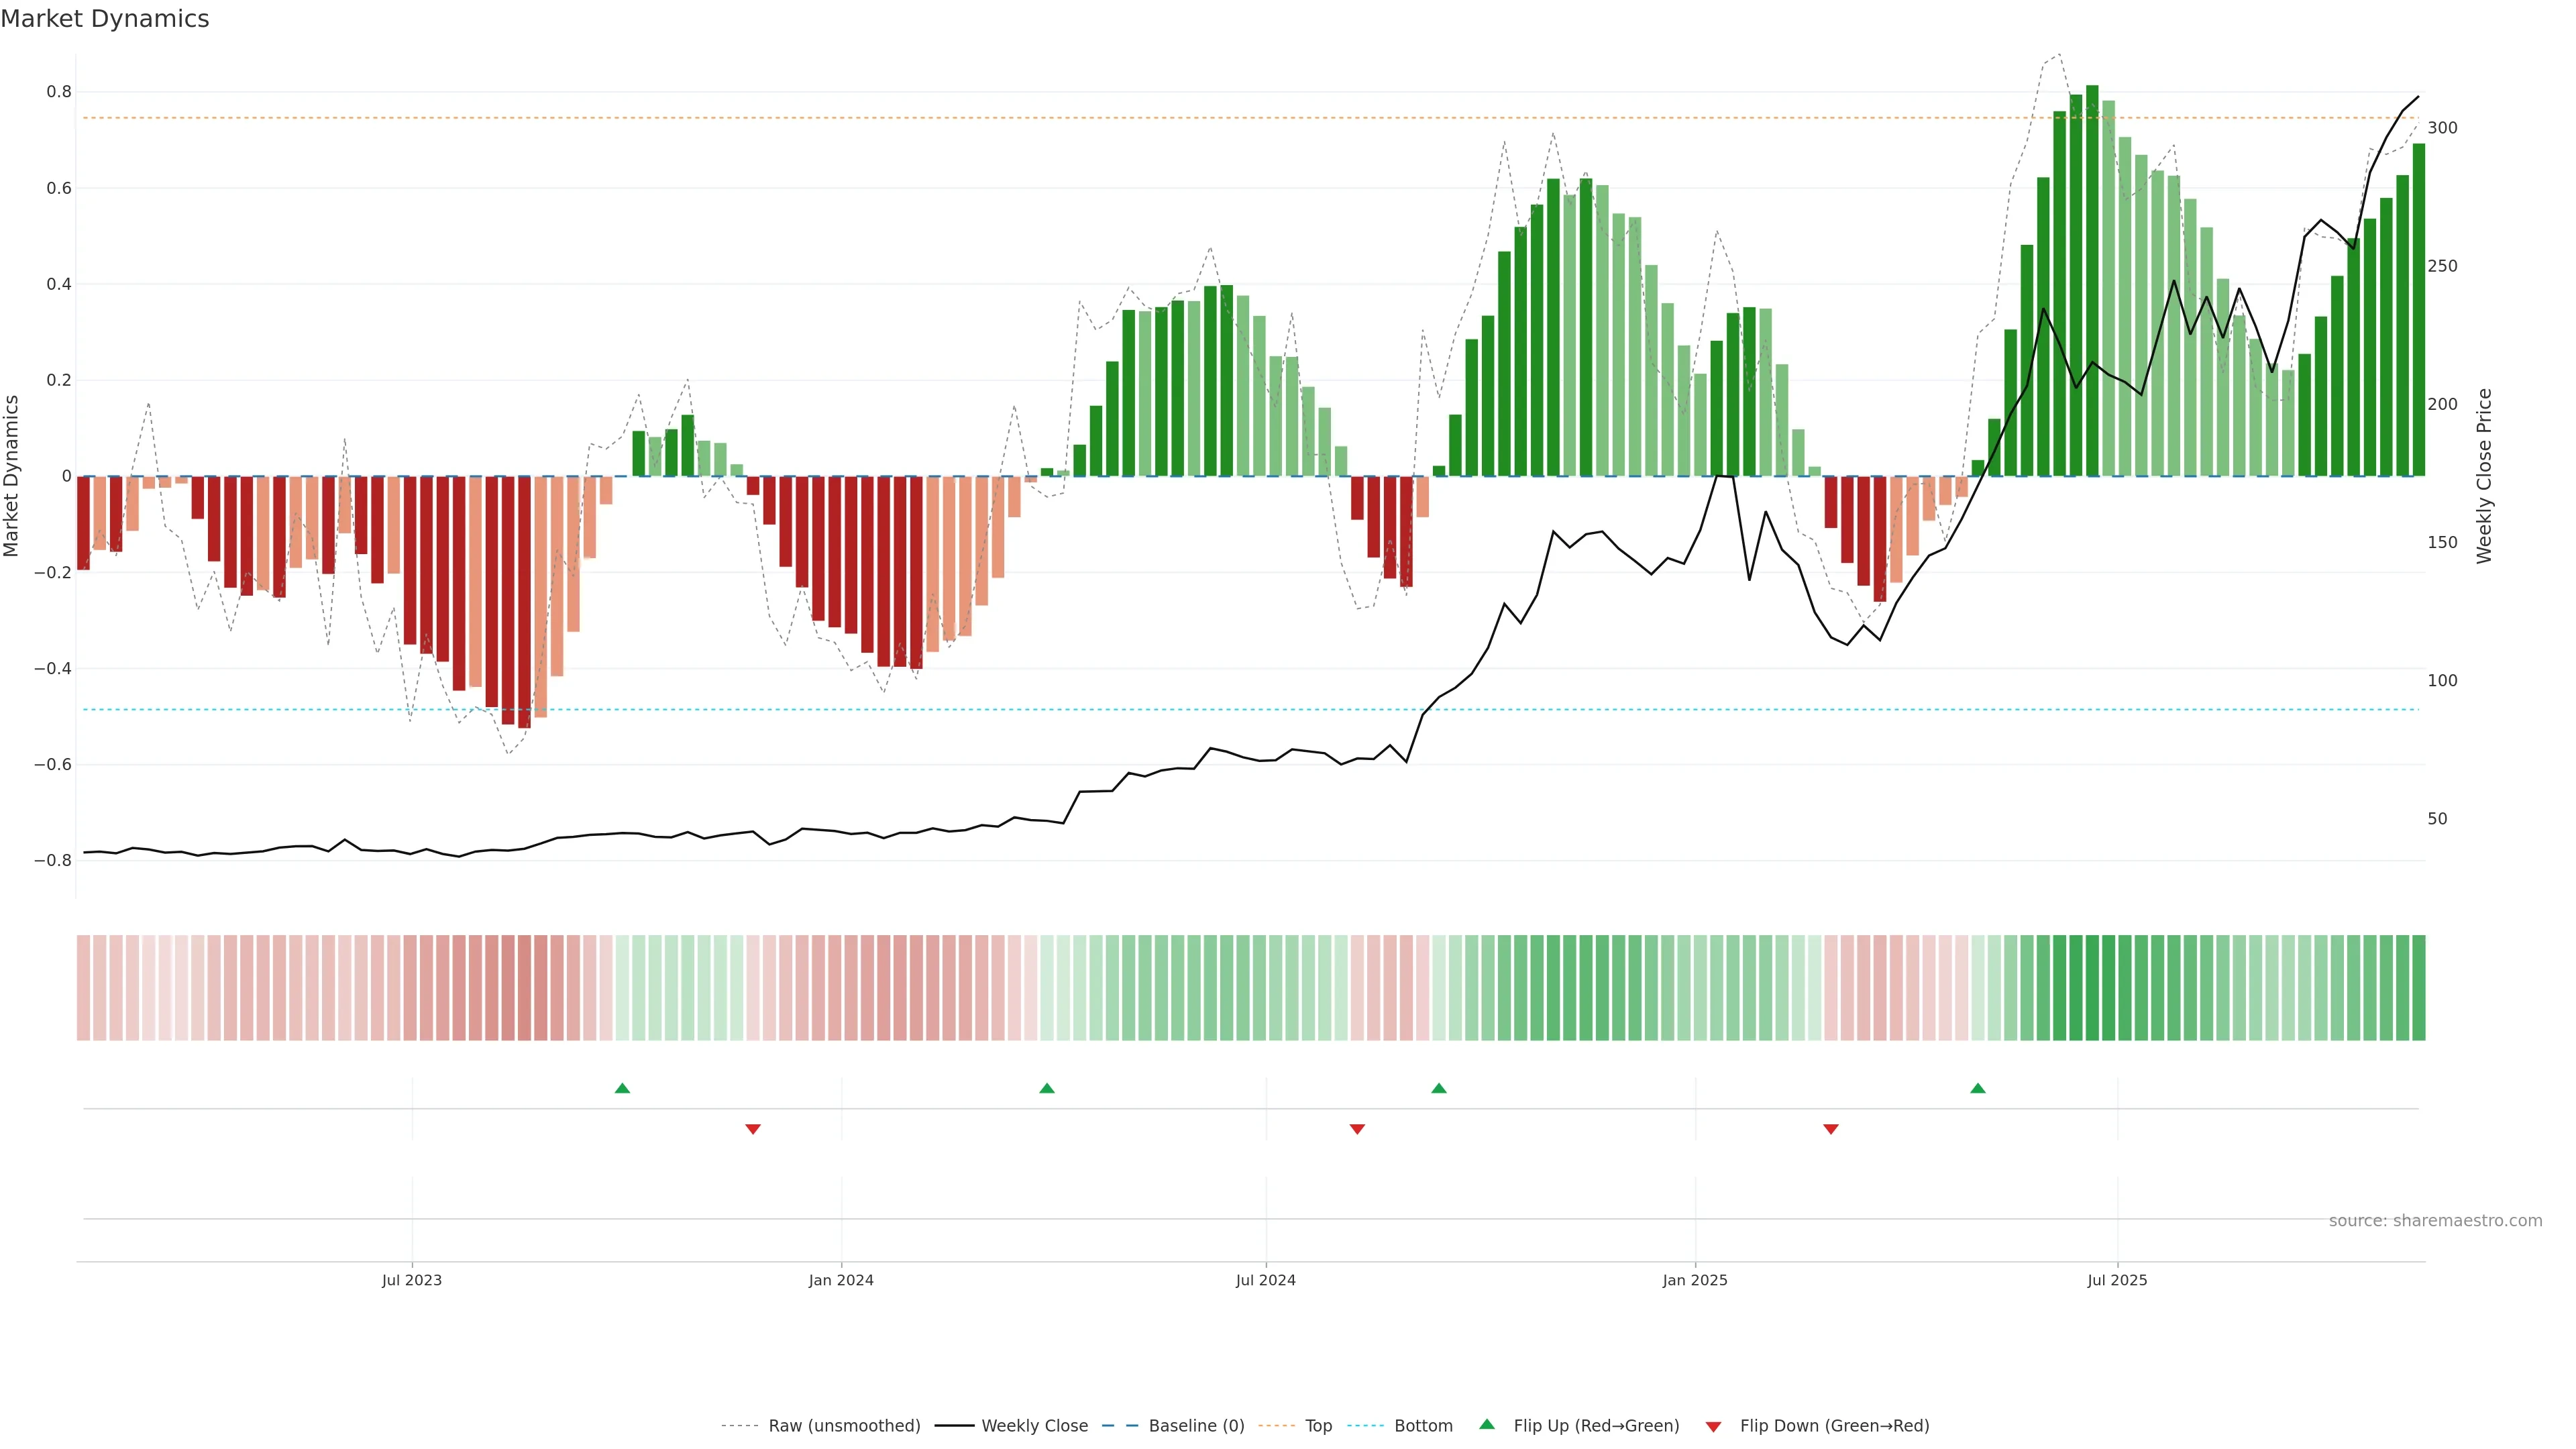The image size is (2576, 1449).
Task: Click the Weekly Close Price right-axis title
Action: [2484, 476]
